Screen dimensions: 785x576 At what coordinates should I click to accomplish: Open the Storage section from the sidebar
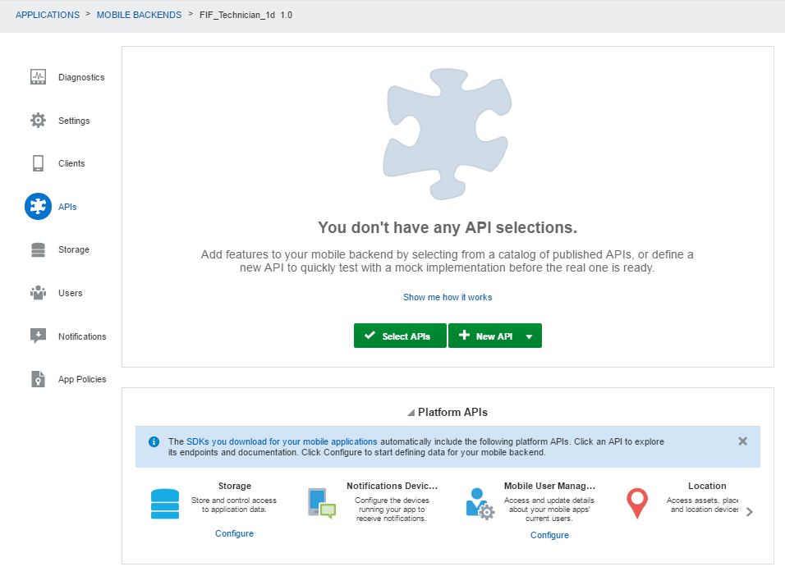pos(38,249)
